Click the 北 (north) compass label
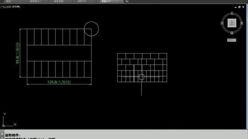The image size is (248, 139). (232, 14)
